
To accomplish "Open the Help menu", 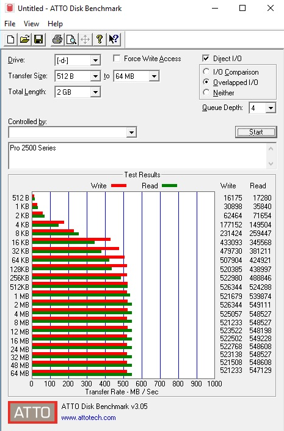I will [x=55, y=24].
